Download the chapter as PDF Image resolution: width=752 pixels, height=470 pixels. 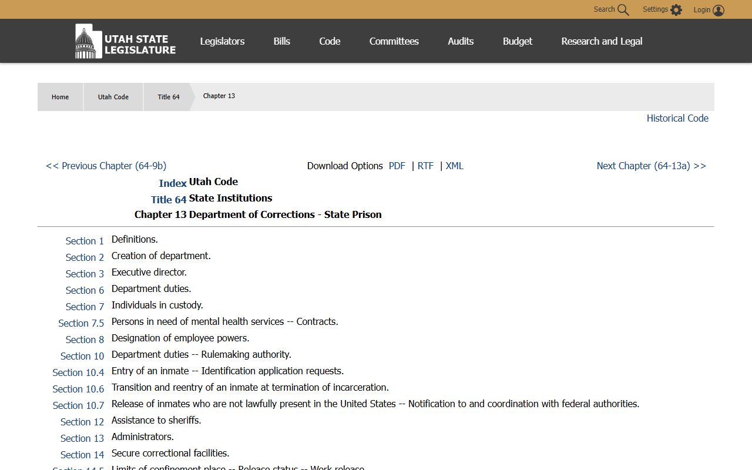(x=397, y=166)
